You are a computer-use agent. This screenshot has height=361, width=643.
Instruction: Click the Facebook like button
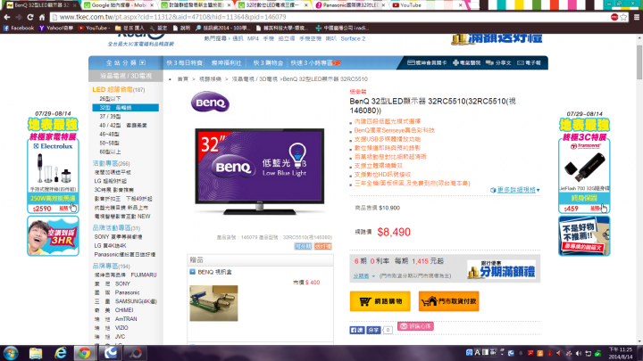click(356, 330)
